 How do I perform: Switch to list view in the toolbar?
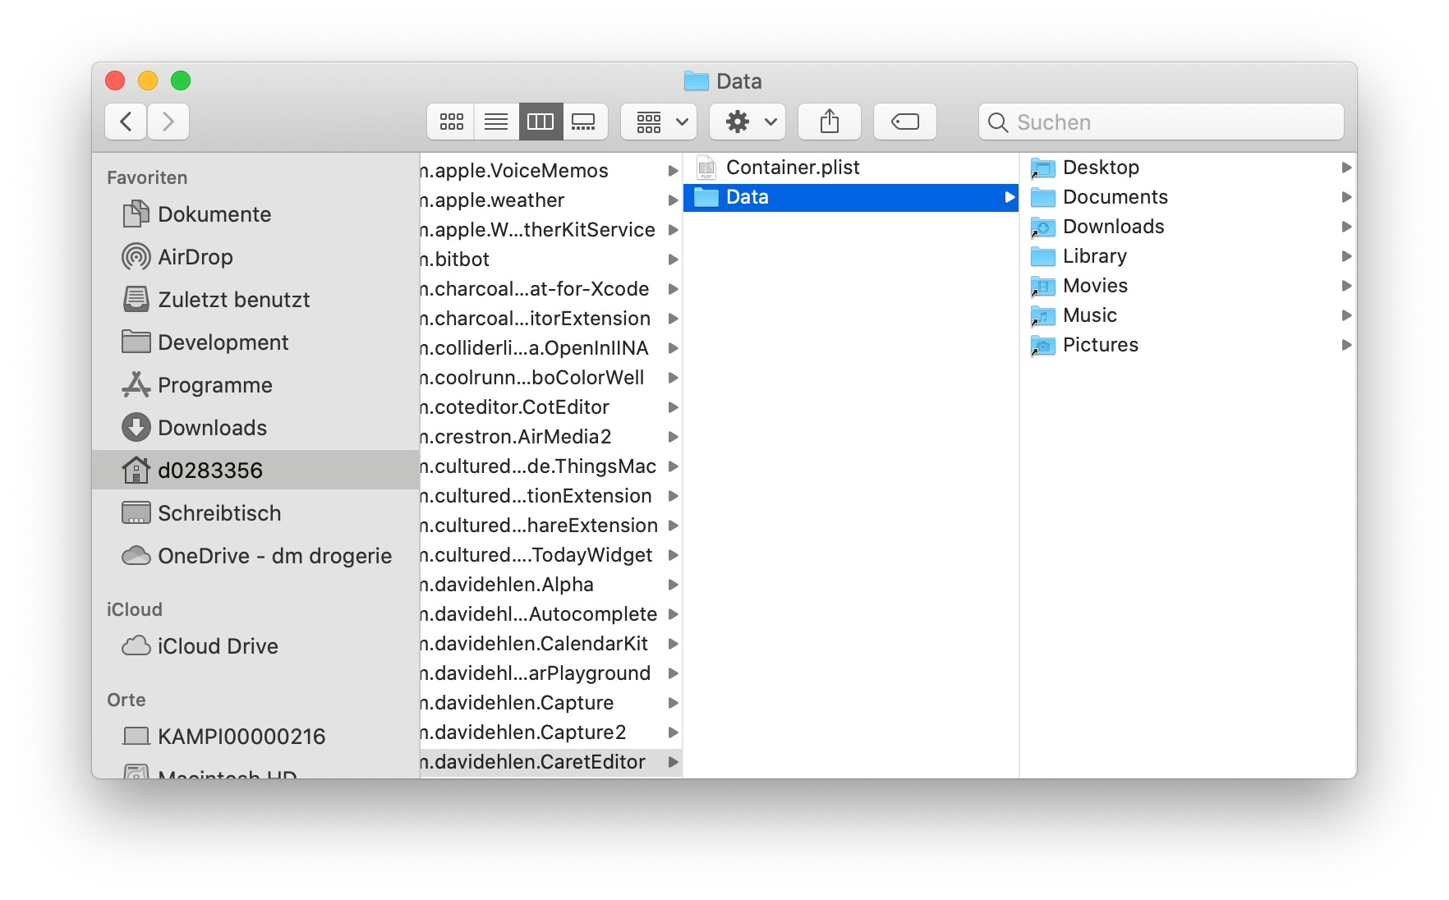tap(495, 121)
